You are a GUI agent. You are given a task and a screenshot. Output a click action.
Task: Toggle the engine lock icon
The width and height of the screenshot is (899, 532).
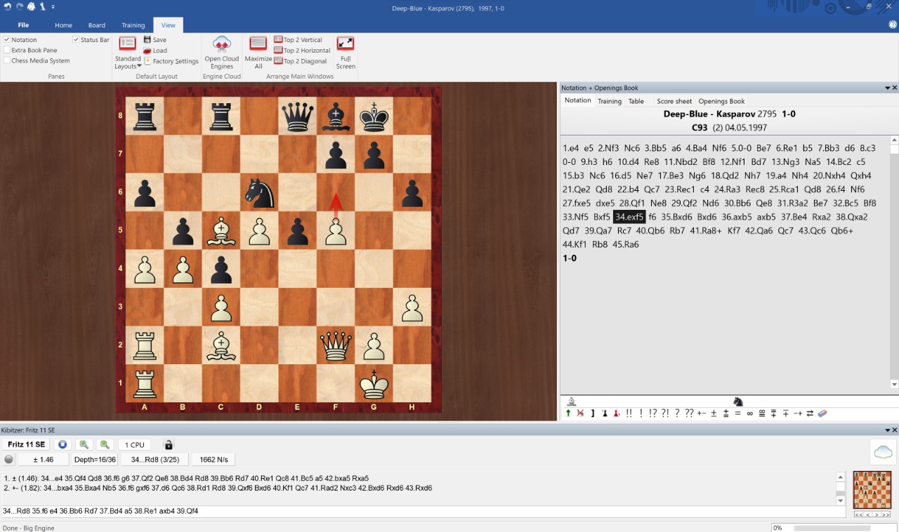(x=168, y=444)
